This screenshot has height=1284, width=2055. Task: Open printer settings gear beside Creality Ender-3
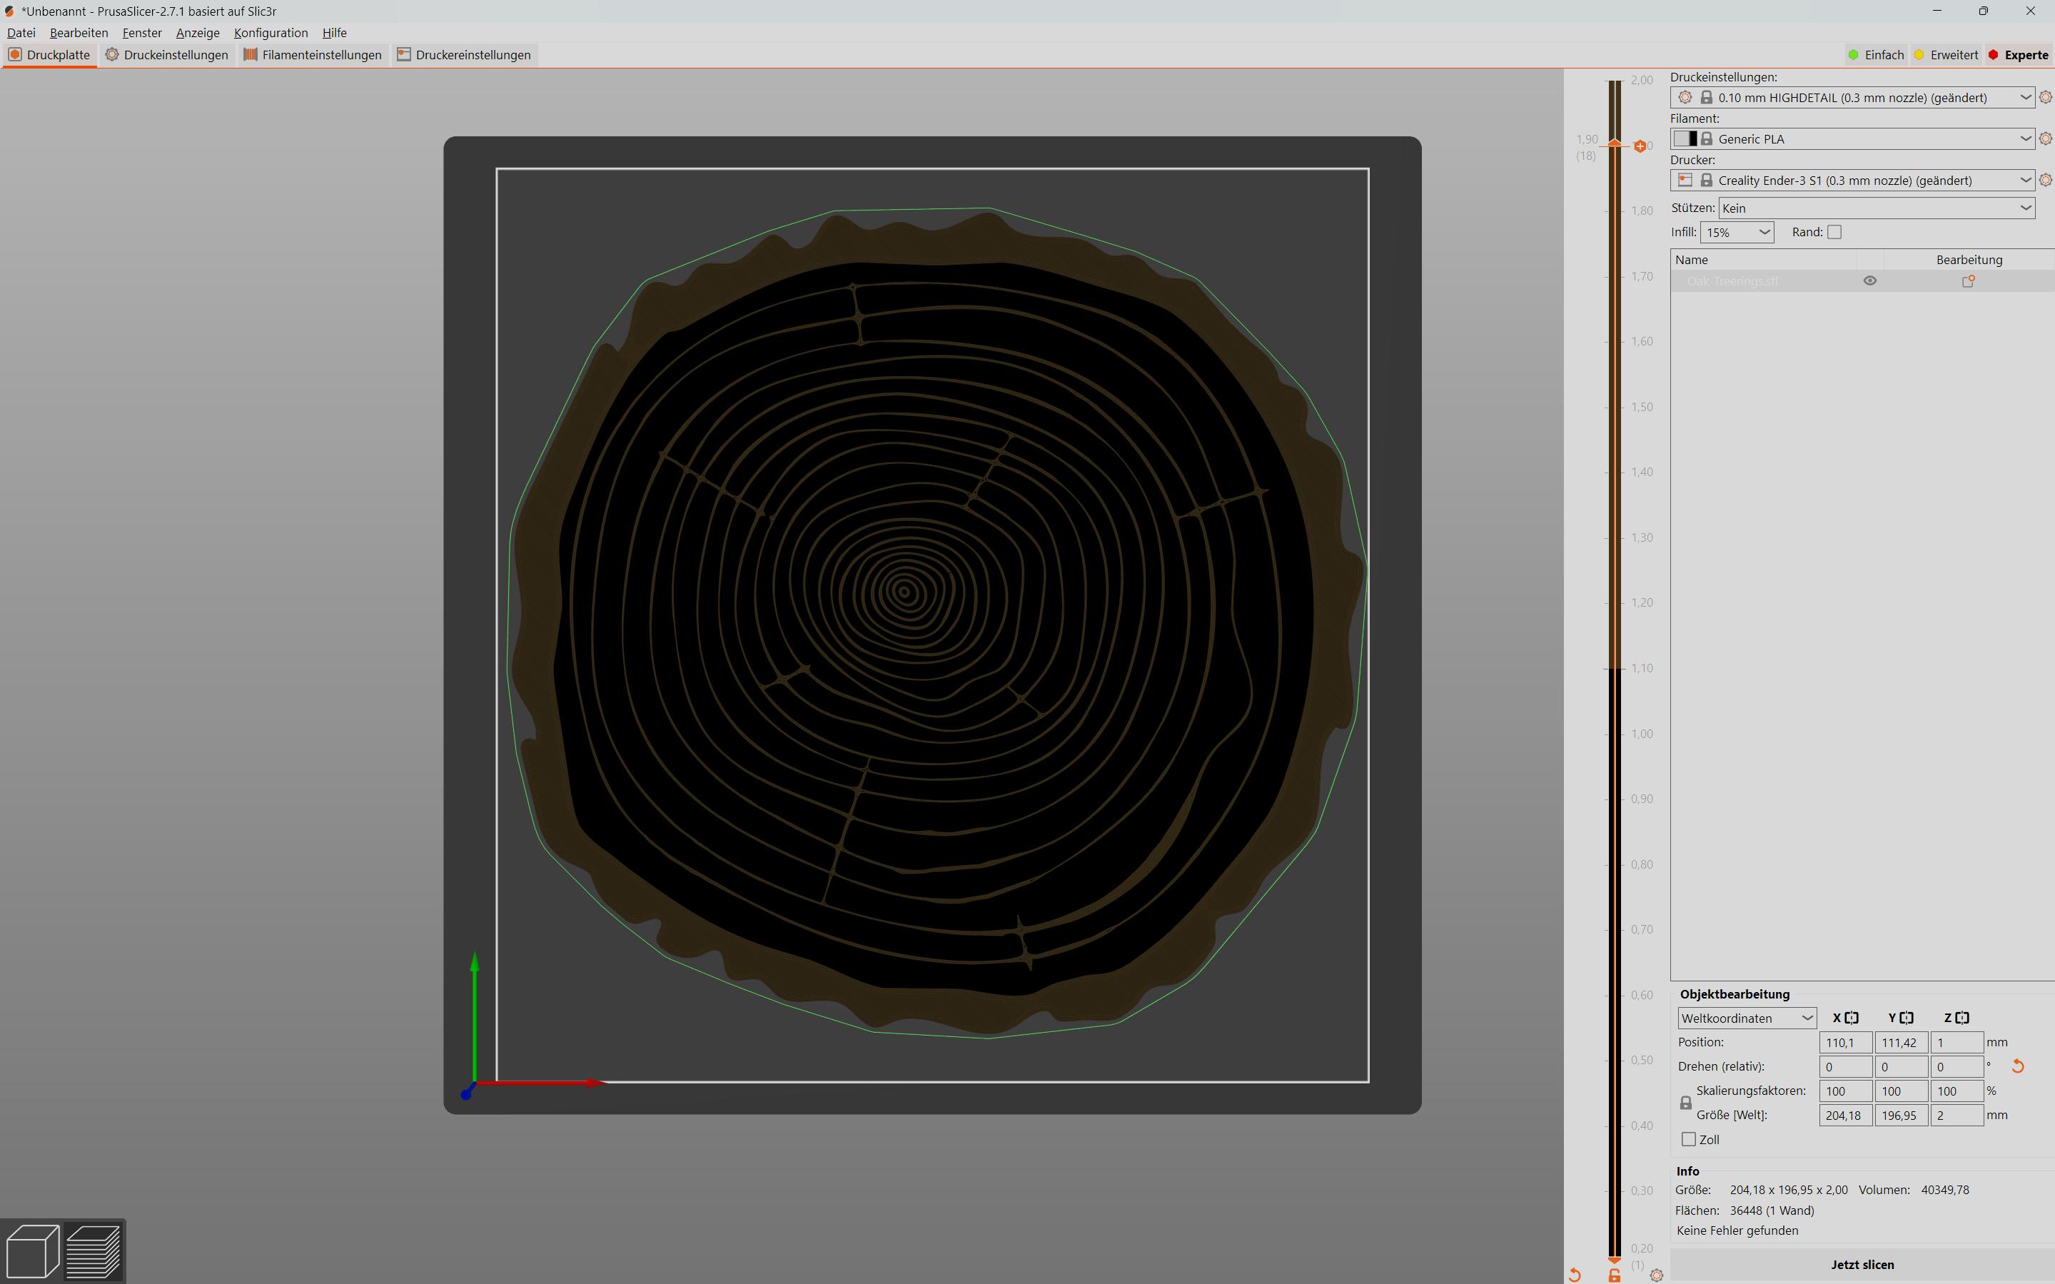[x=2046, y=180]
